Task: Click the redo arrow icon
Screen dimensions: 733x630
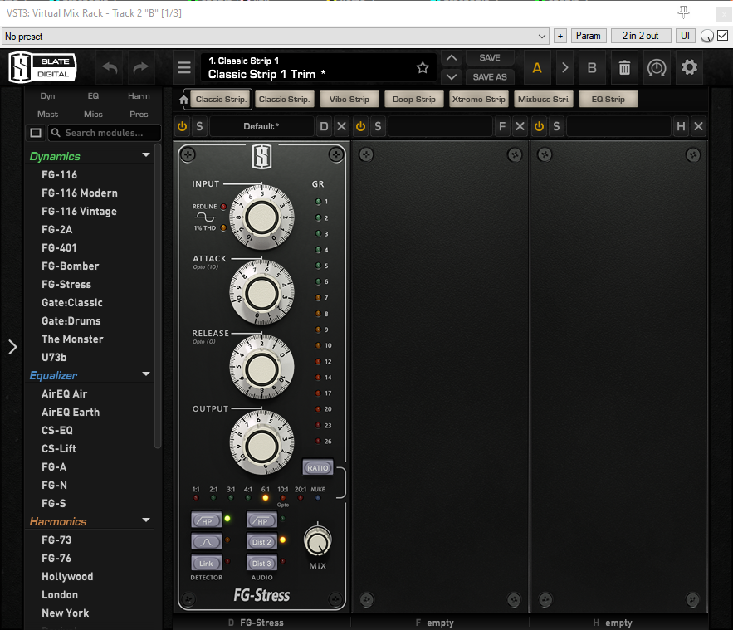Action: (141, 68)
